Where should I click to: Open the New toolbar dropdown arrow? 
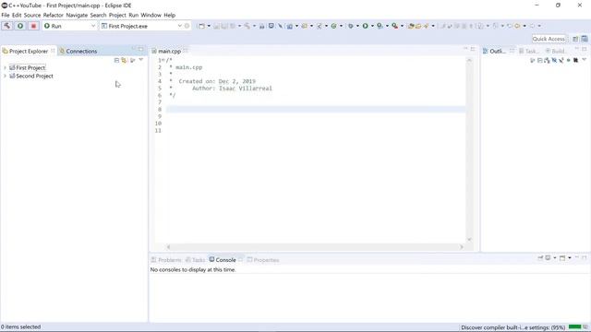coord(209,26)
